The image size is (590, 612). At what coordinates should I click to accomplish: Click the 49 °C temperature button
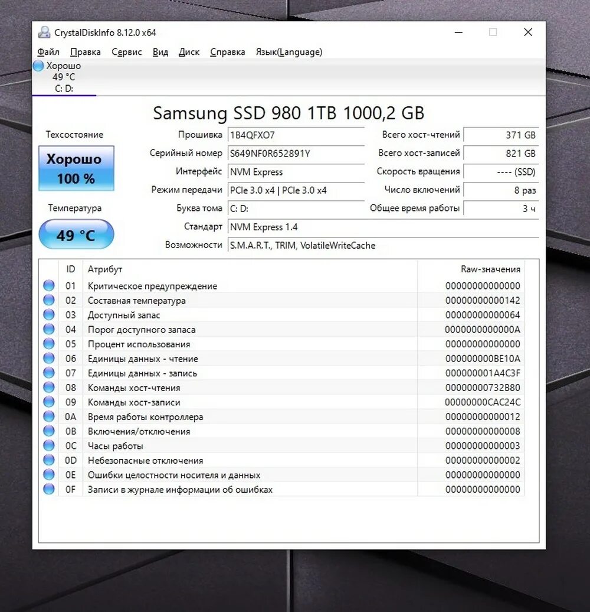(x=76, y=234)
